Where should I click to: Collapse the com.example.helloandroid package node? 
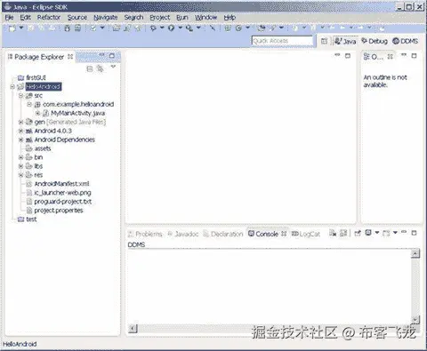[29, 104]
